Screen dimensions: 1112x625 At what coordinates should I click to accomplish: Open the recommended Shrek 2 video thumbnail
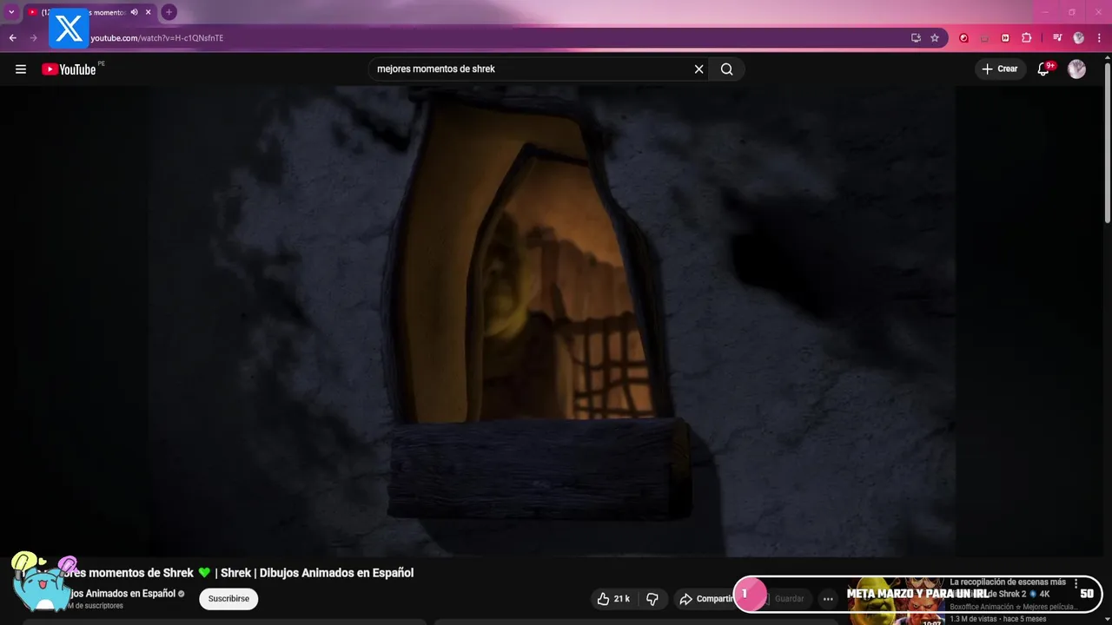point(895,601)
